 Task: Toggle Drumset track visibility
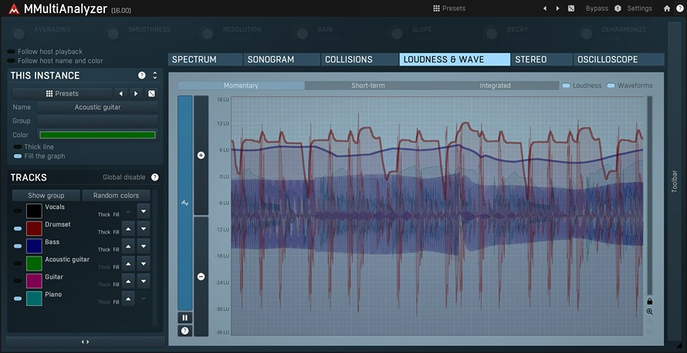(x=18, y=228)
